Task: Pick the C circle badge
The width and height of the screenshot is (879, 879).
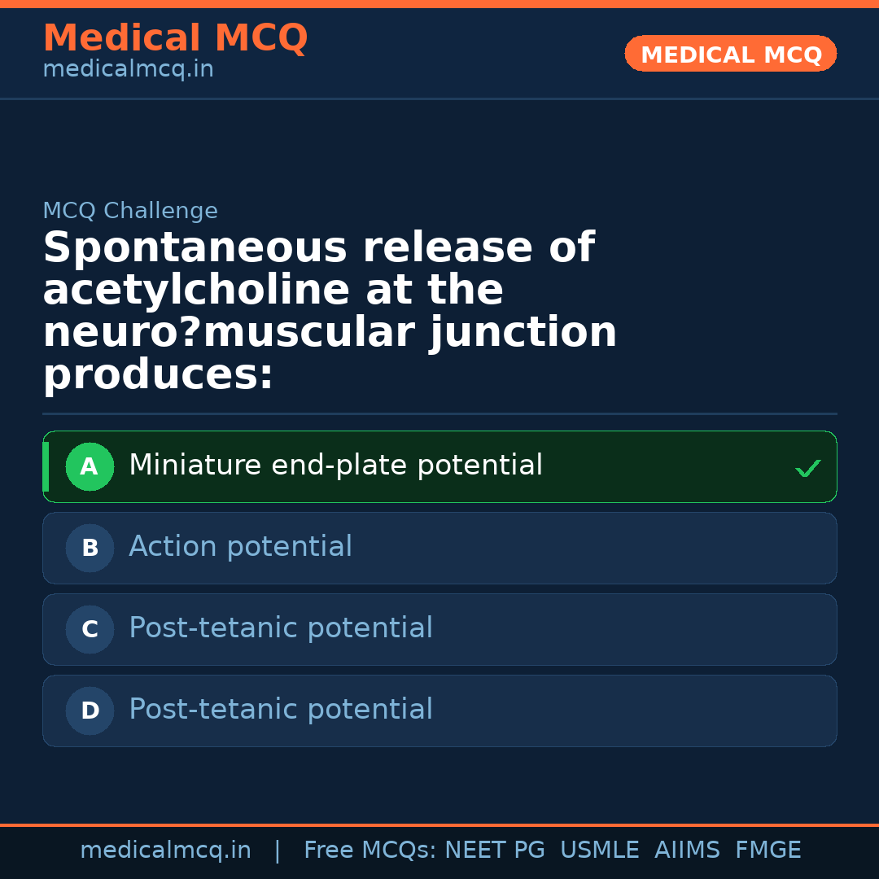Action: [x=90, y=630]
